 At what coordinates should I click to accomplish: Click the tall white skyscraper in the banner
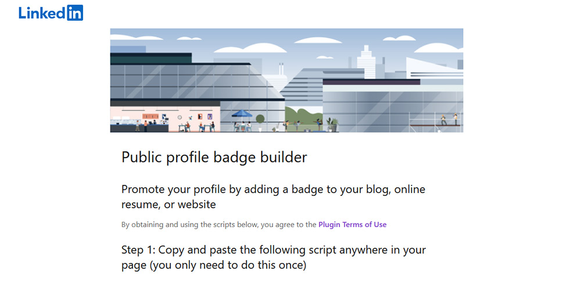[366, 61]
